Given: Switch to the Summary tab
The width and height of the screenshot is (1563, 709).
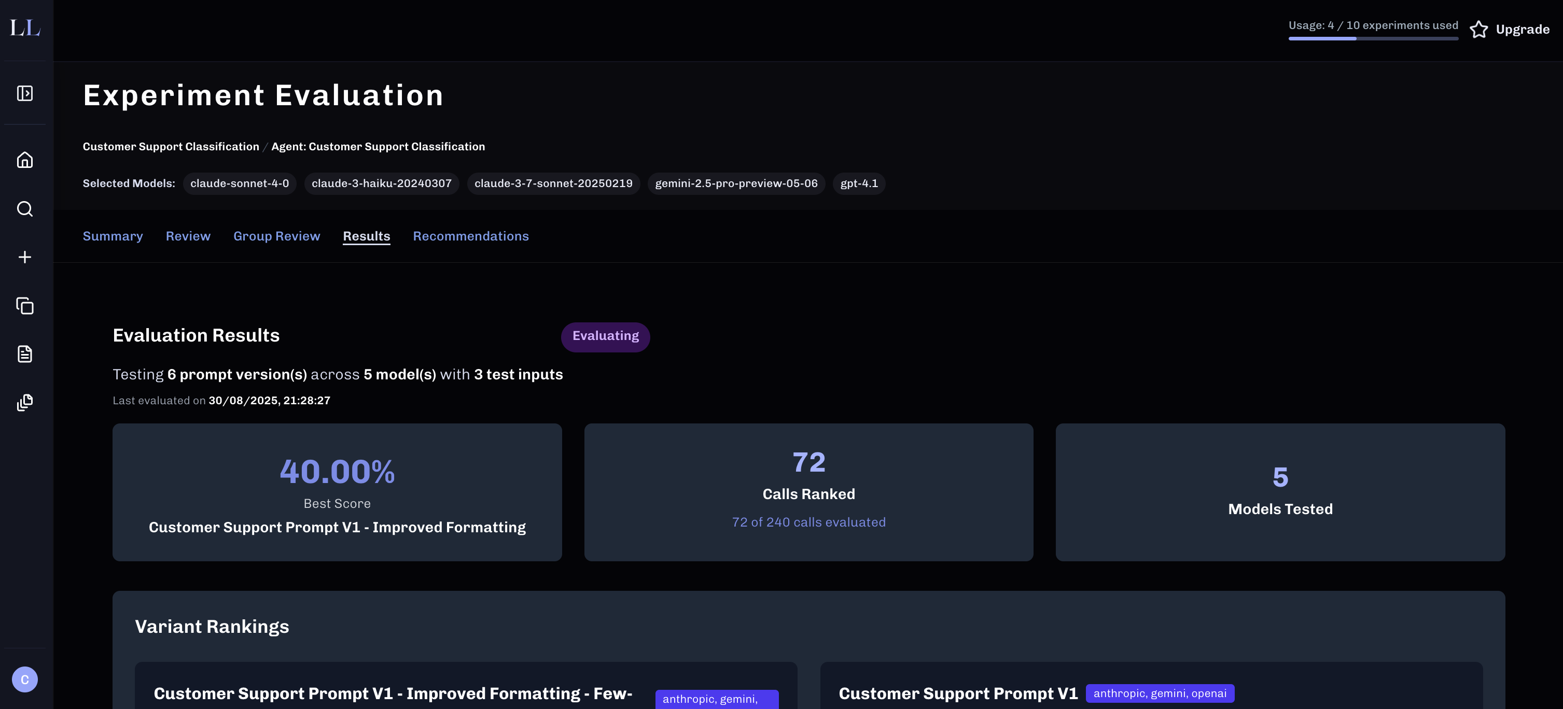Looking at the screenshot, I should click(113, 236).
